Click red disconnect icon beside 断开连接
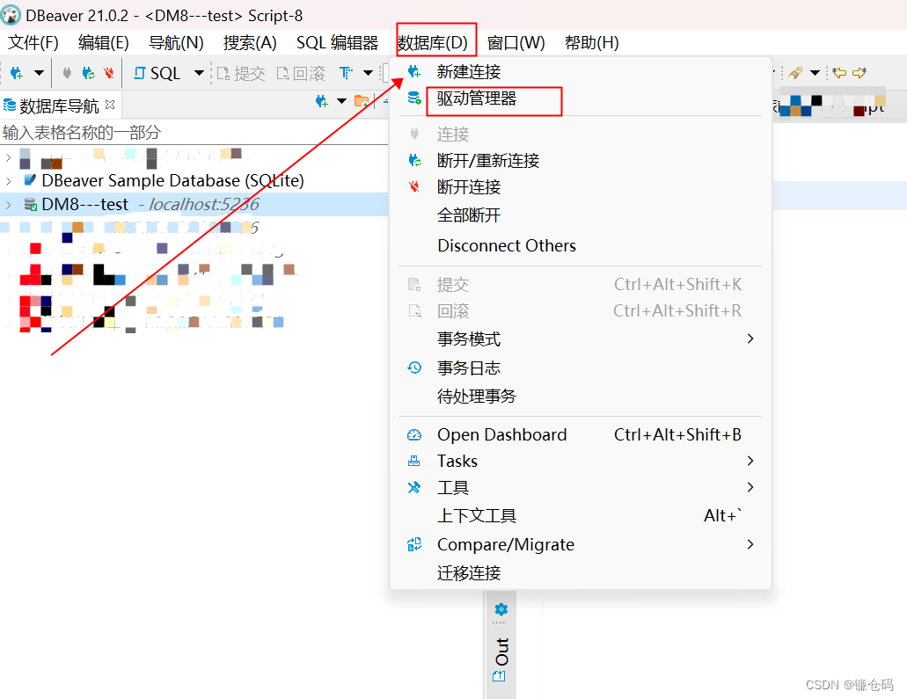This screenshot has width=907, height=699. [x=414, y=186]
